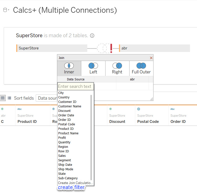
Task: Choose Country from the field list
Action: [64, 97]
